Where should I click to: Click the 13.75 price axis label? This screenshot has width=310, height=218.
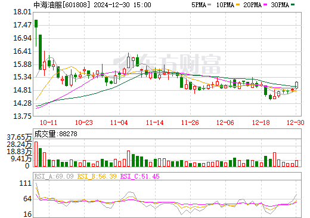pyautogui.click(x=23, y=116)
